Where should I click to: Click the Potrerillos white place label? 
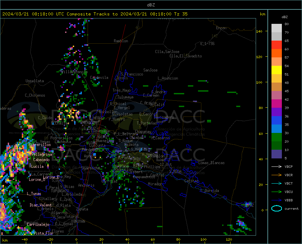point(40,145)
